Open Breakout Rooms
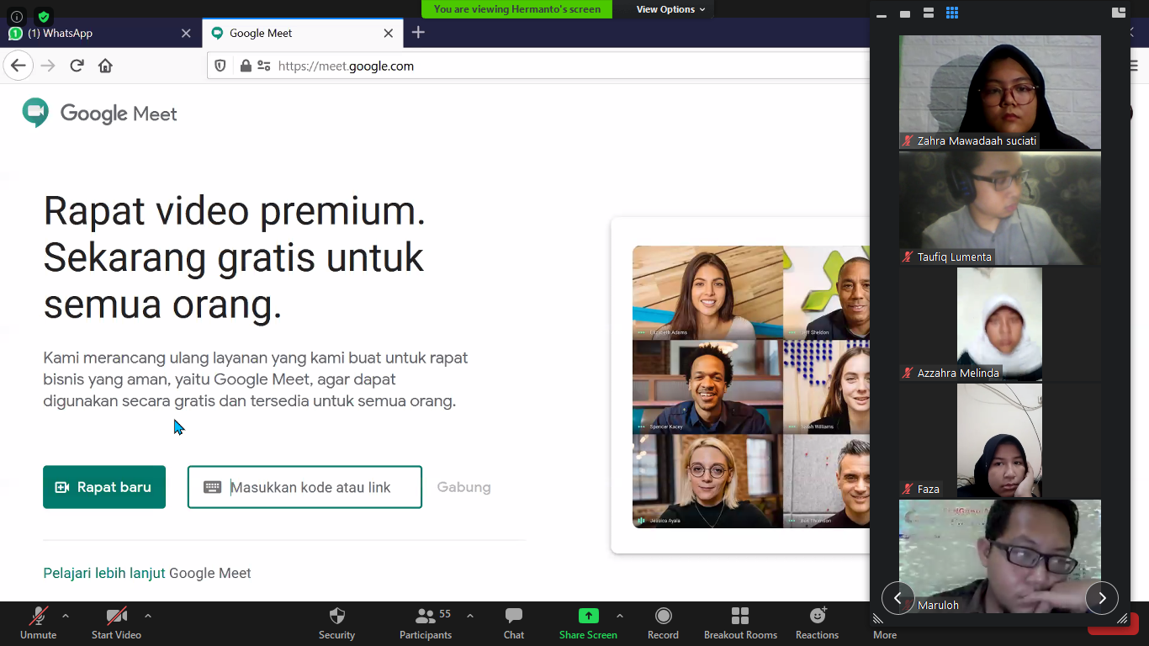The width and height of the screenshot is (1149, 646). 740,623
